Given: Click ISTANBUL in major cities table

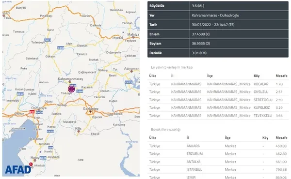Looking at the screenshot, I should (194, 169).
